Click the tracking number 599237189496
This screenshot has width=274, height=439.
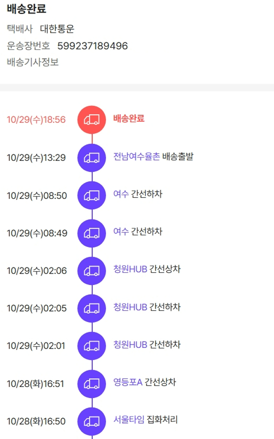(92, 46)
